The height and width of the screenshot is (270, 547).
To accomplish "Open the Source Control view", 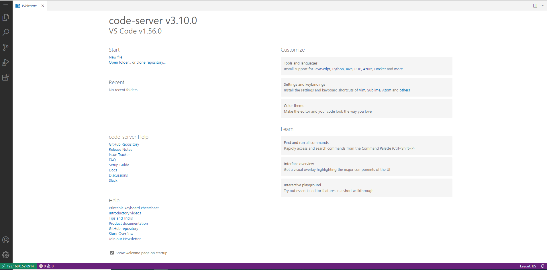I will (x=6, y=47).
